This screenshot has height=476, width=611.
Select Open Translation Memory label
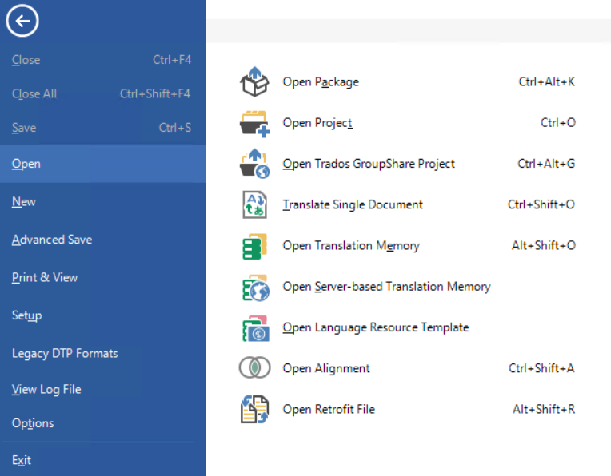coord(351,246)
